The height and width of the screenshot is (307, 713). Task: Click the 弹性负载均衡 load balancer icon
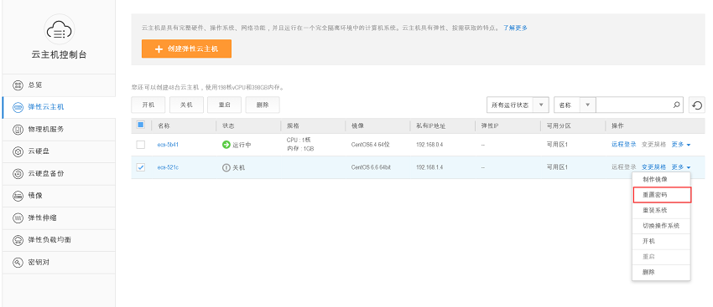coord(18,240)
